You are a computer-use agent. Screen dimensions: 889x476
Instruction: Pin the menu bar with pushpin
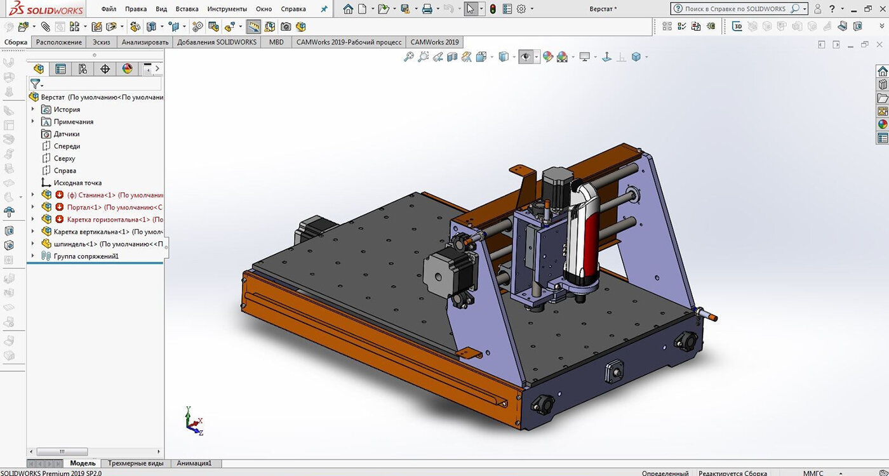click(324, 9)
